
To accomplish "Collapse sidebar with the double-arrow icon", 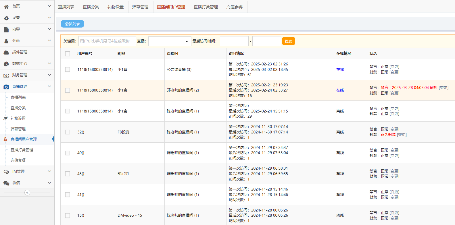I will click(27, 193).
